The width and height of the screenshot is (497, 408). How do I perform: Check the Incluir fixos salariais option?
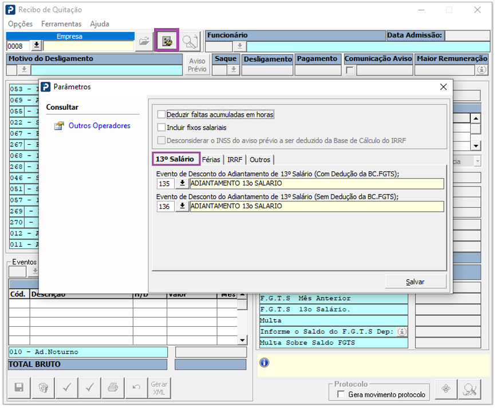coord(161,127)
